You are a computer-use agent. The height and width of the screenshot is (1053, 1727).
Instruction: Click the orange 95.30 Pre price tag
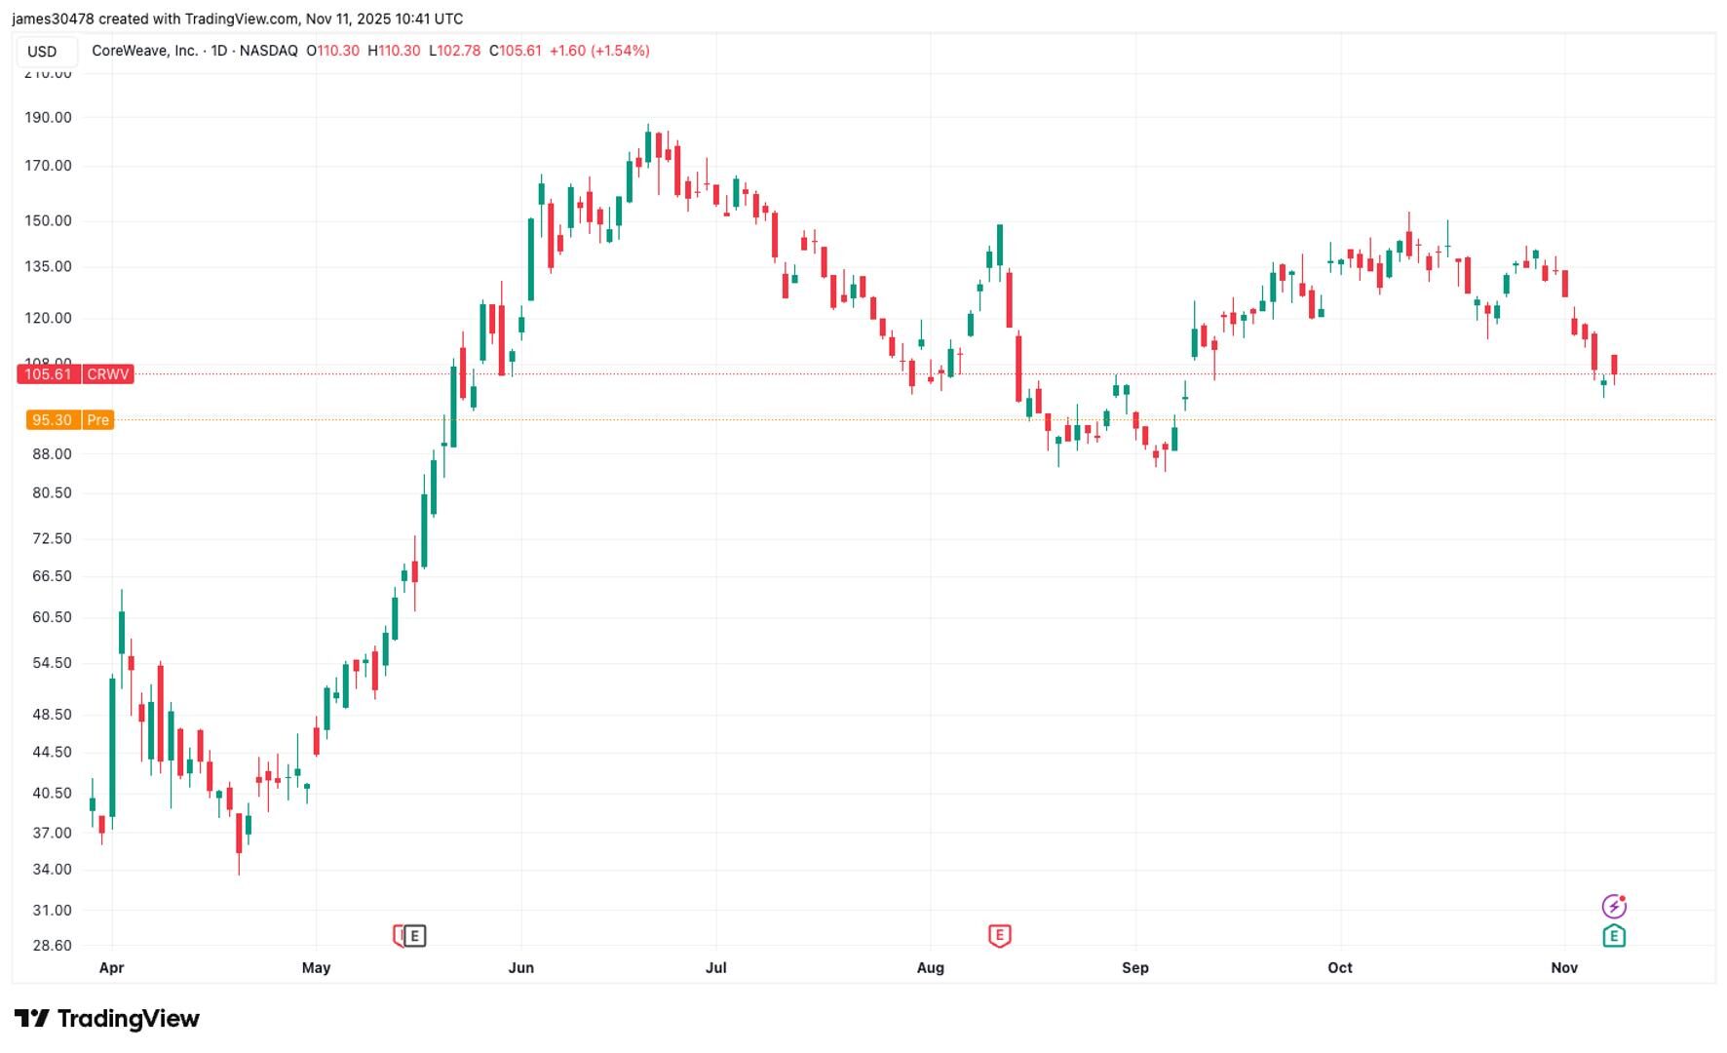coord(70,420)
